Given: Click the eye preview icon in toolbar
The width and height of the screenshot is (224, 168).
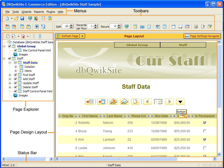Looking at the screenshot, I should pos(37,26).
